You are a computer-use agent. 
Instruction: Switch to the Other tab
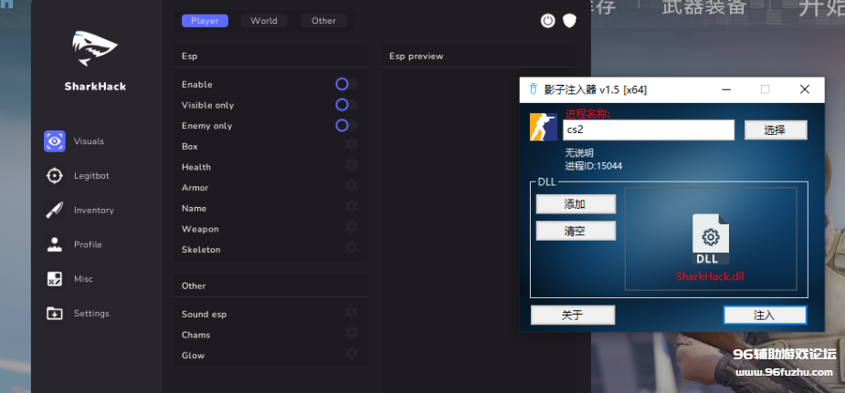click(x=323, y=20)
